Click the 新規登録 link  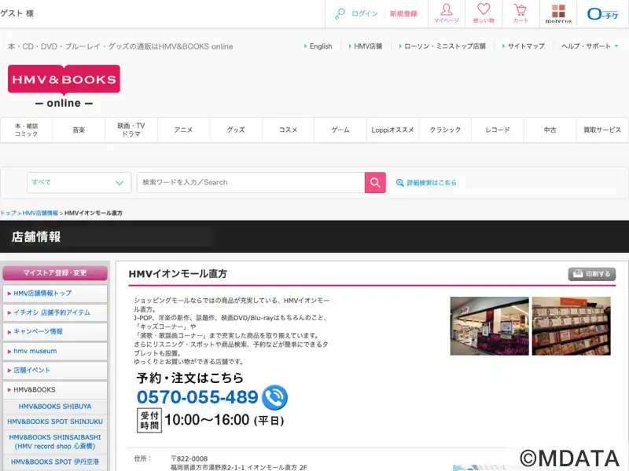pyautogui.click(x=403, y=13)
